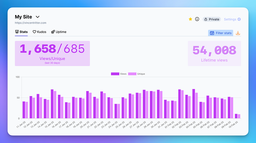Click the Unique legend label
Image resolution: width=256 pixels, height=143 pixels.
(x=141, y=74)
